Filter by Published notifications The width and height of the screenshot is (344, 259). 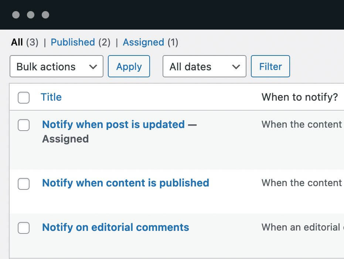pos(73,42)
